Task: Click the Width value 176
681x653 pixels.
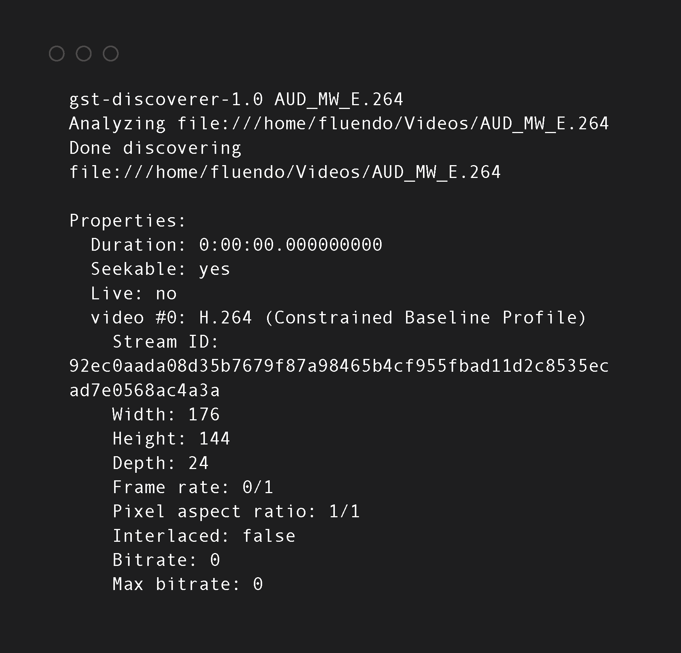Action: [x=204, y=415]
